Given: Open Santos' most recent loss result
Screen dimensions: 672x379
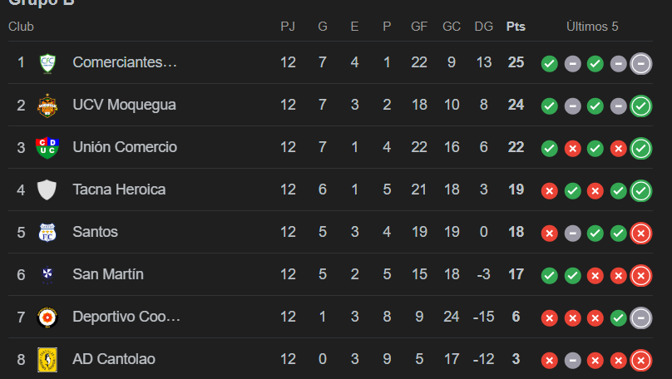Looking at the screenshot, I should point(640,233).
